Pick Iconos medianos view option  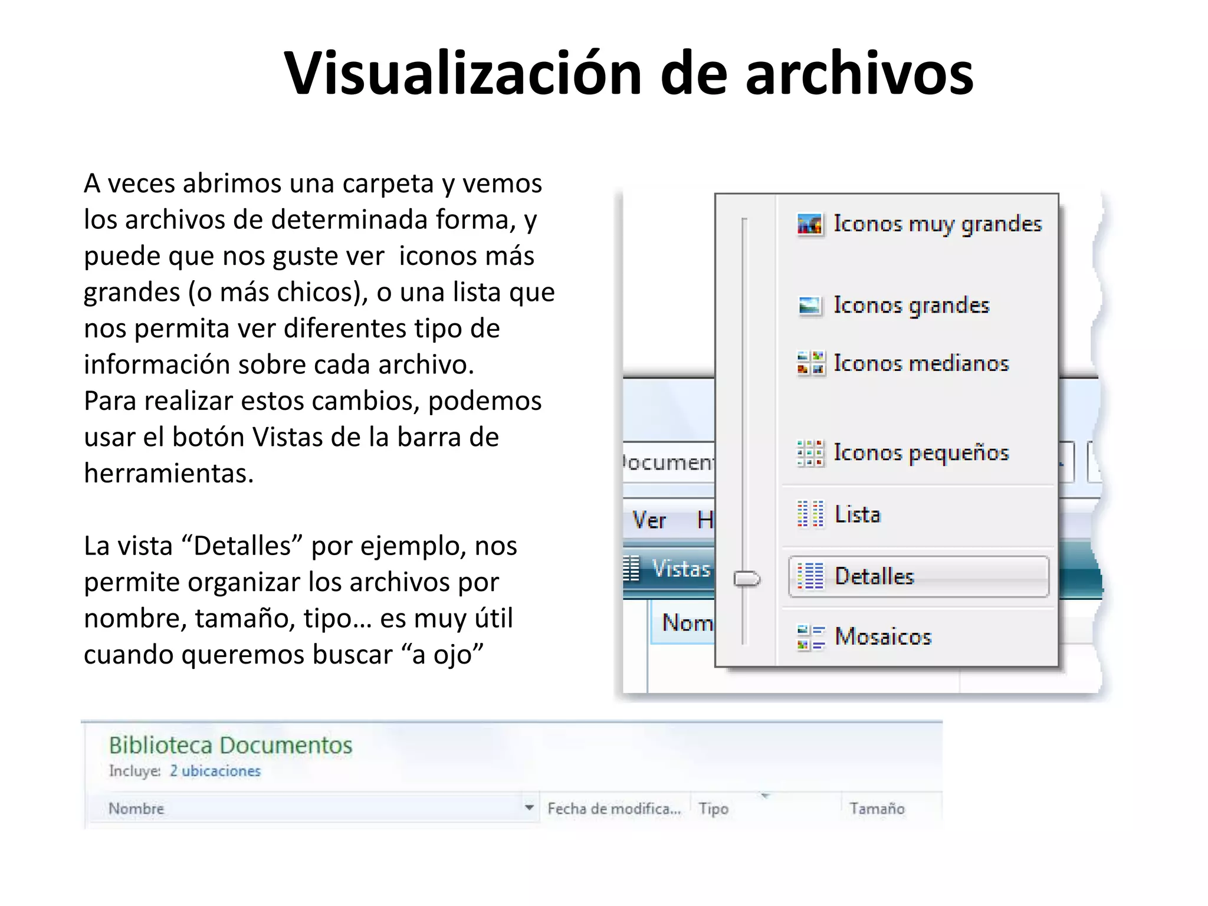click(x=919, y=363)
